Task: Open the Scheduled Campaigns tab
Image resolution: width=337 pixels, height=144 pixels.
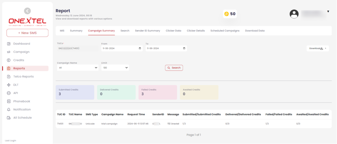Action: [x=225, y=31]
